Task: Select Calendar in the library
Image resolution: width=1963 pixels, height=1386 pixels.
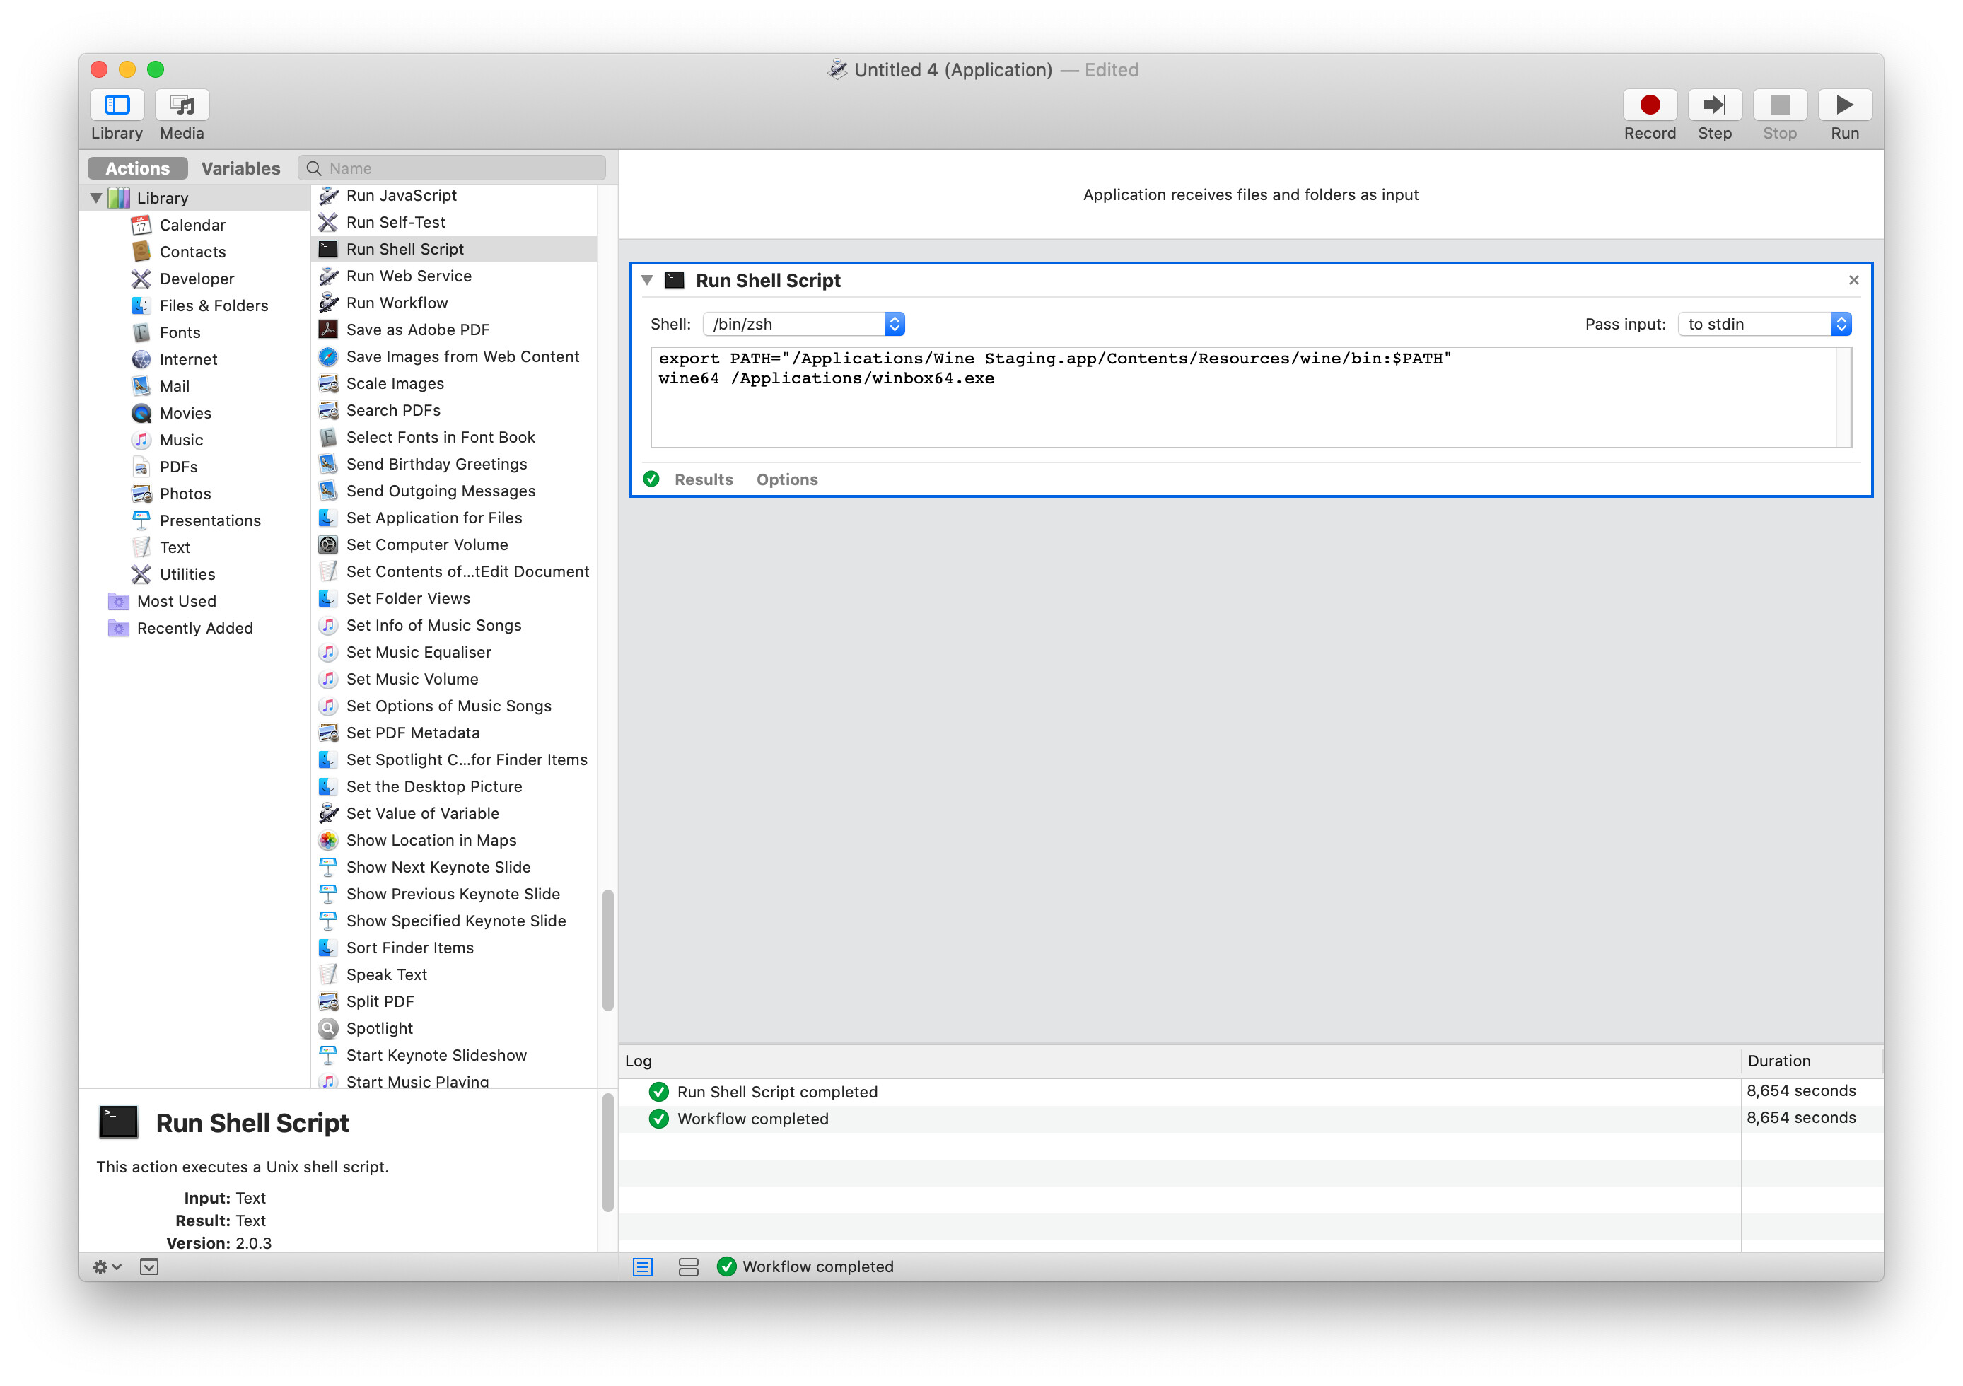Action: pyautogui.click(x=192, y=225)
